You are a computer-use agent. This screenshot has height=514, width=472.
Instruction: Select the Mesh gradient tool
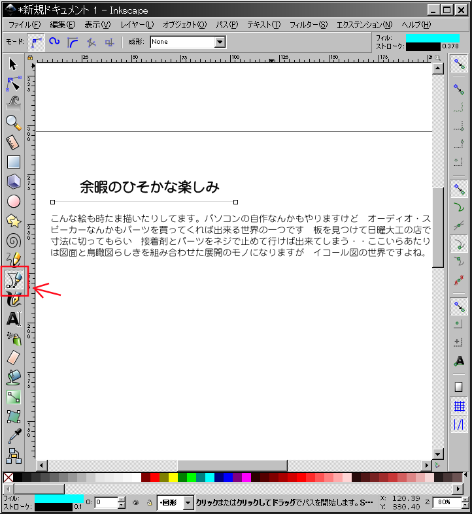pyautogui.click(x=14, y=417)
